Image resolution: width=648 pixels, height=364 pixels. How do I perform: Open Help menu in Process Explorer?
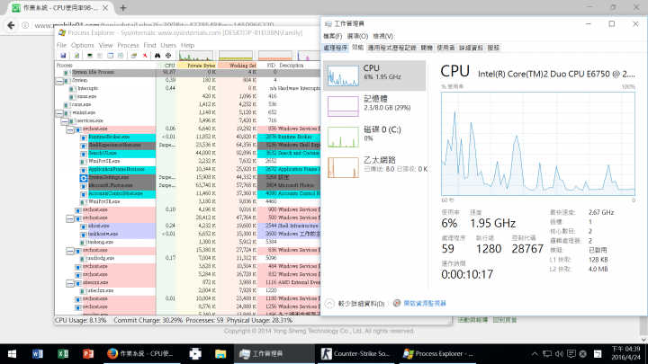[187, 45]
